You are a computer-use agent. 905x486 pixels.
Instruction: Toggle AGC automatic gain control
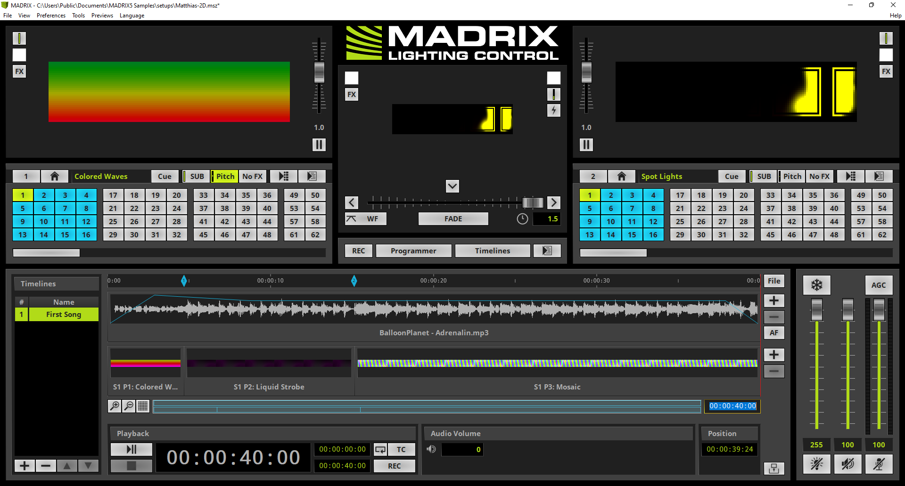point(879,285)
